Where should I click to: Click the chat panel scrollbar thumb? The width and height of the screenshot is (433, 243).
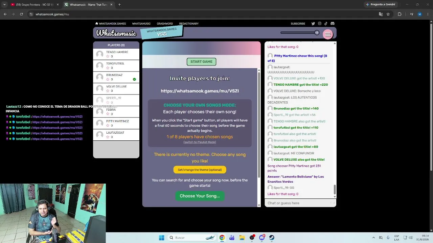pos(335,190)
